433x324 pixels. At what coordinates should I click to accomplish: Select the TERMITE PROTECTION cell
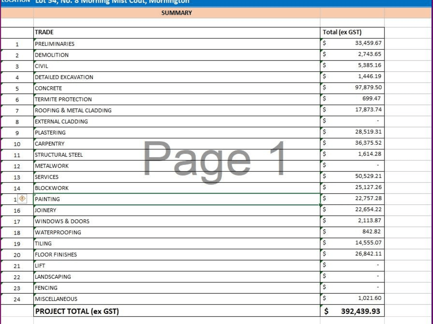click(x=177, y=99)
